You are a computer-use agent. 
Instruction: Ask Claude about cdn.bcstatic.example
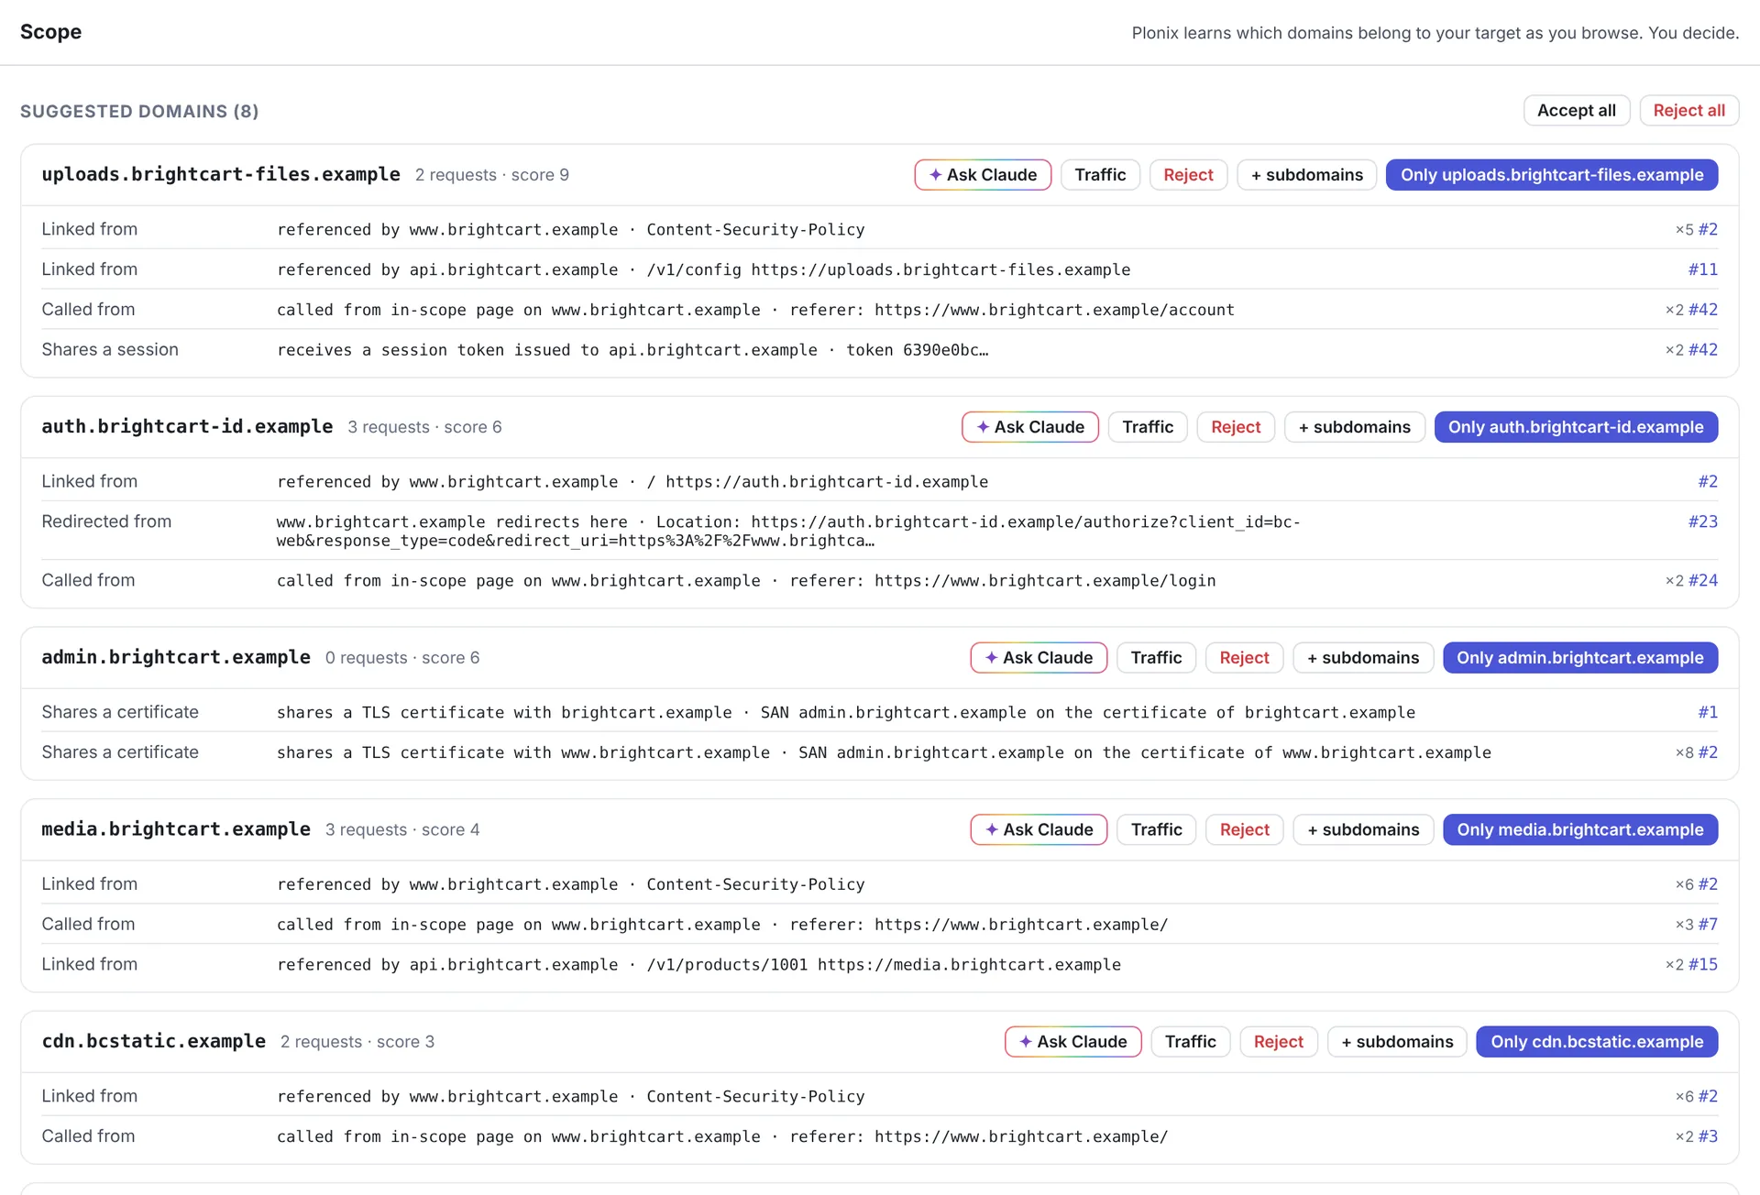(1072, 1041)
